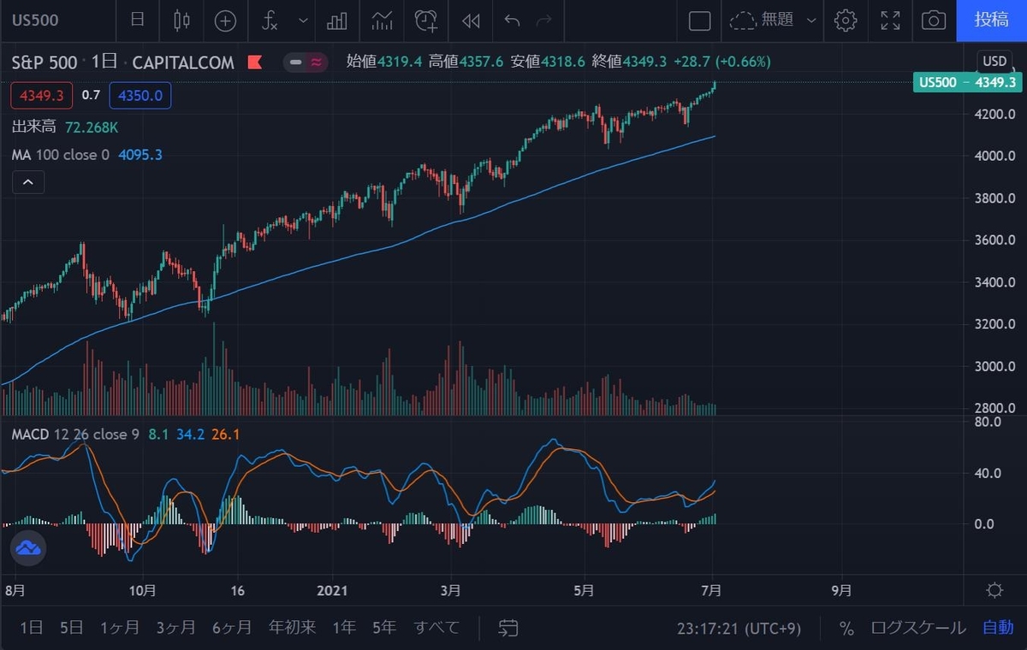Select the 1ヶ月 time range
Screen dimensions: 1027x650
point(120,628)
